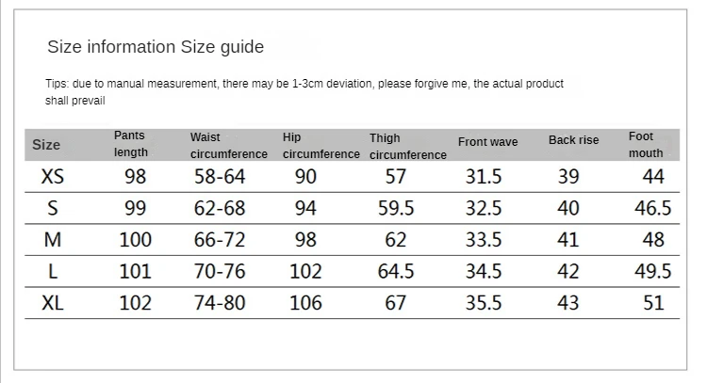Click the M size row label
This screenshot has height=383, width=707.
(x=53, y=240)
